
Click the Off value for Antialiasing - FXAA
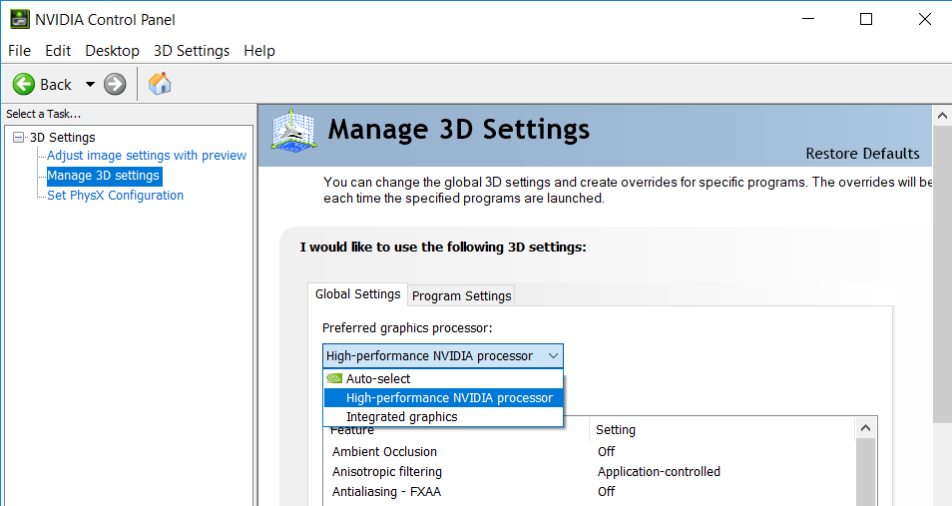click(606, 491)
